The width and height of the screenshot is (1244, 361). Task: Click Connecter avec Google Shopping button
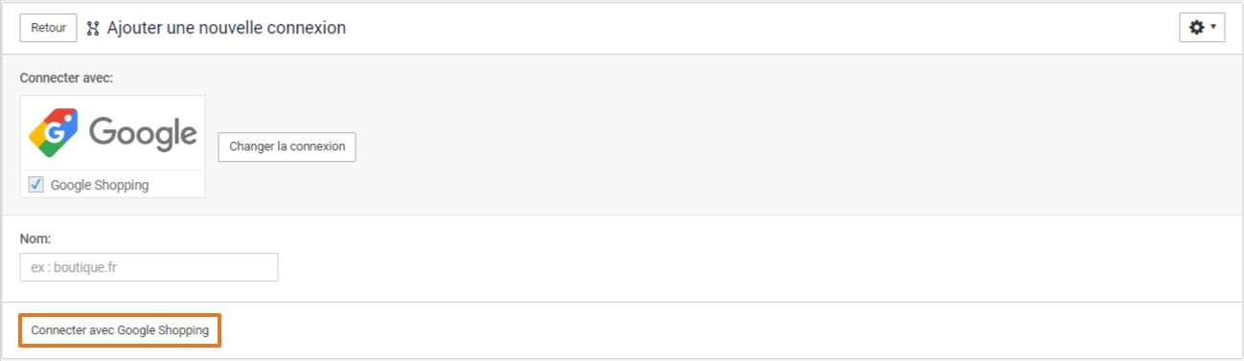120,330
